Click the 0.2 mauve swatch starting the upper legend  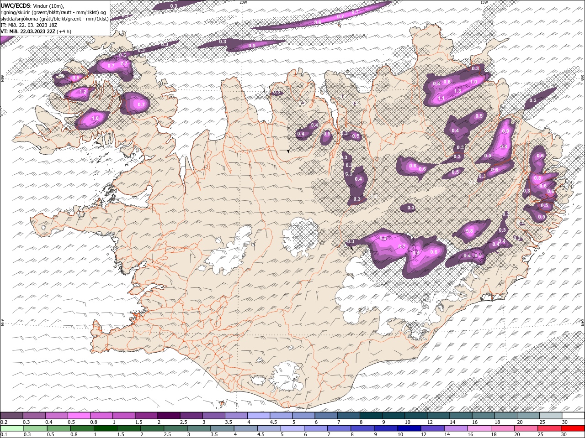[x=11, y=416]
